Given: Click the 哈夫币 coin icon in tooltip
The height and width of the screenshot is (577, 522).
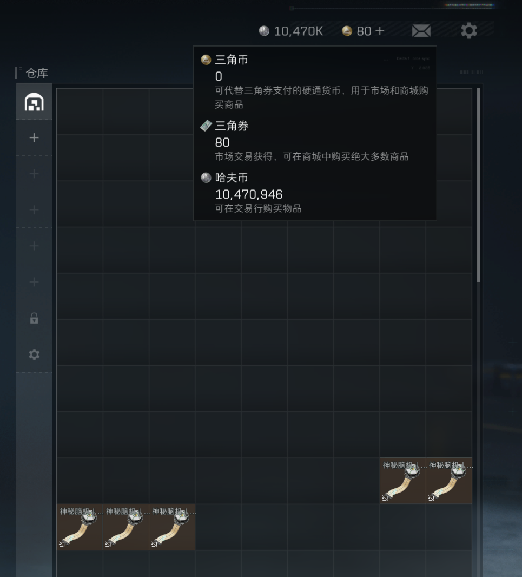Looking at the screenshot, I should (x=206, y=178).
